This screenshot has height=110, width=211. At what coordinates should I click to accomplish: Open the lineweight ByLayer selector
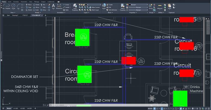(138, 7)
